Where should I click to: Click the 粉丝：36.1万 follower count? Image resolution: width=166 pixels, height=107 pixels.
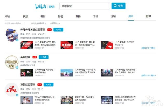pos(38,89)
